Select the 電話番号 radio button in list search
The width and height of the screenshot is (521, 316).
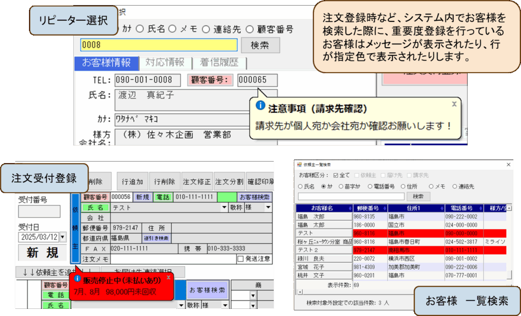370,186
